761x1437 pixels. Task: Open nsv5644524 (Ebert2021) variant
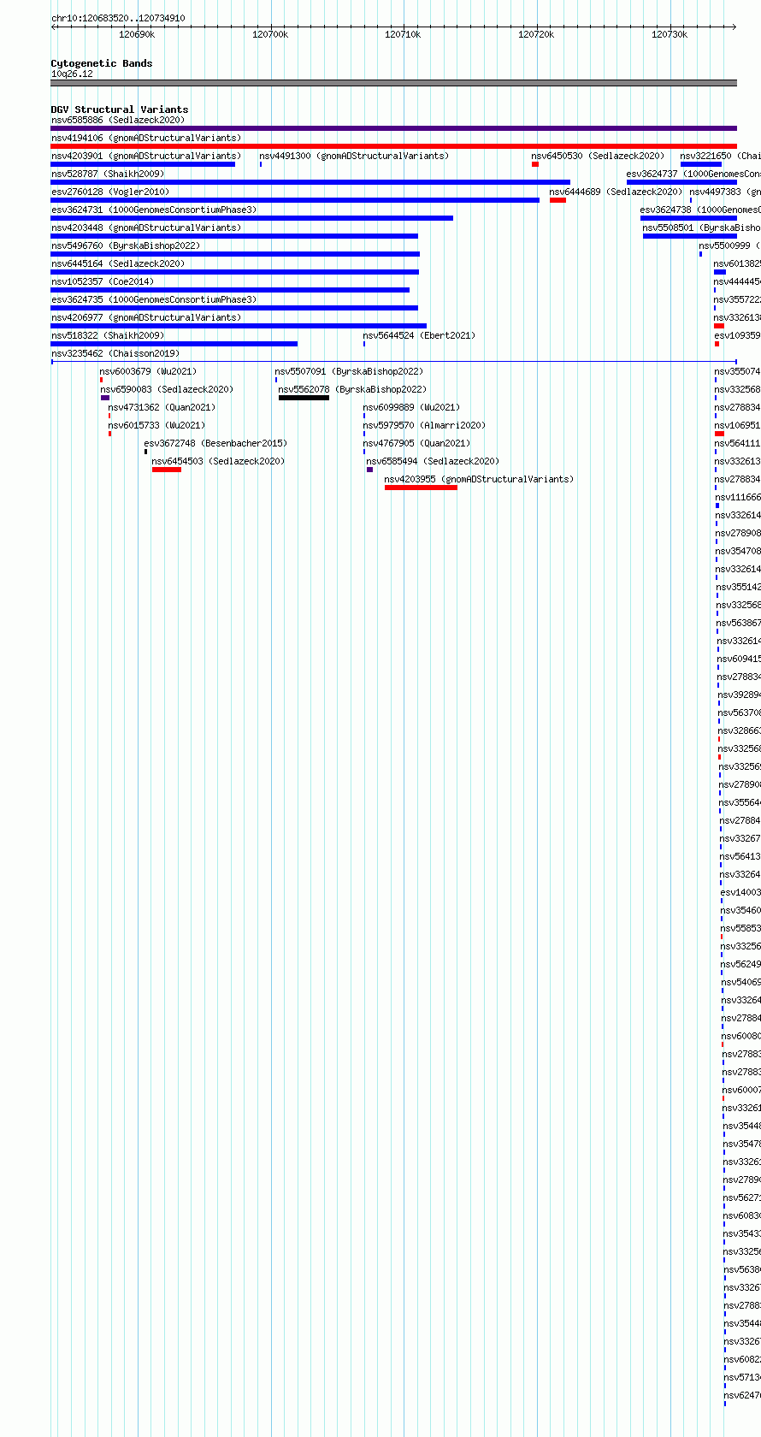(x=419, y=335)
